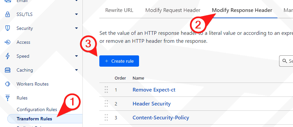Open the Content-Security-Policy rule
293x127 pixels.
pos(161,117)
